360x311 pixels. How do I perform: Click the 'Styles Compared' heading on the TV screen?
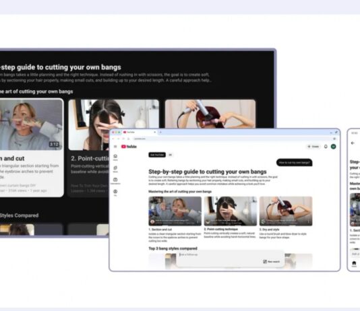pos(20,215)
